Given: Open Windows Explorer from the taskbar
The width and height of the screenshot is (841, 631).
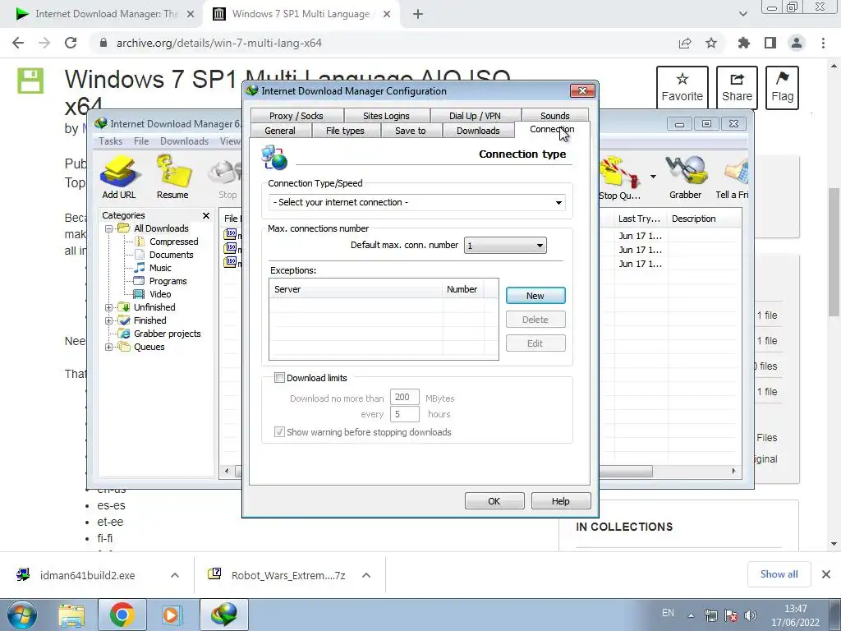Looking at the screenshot, I should point(71,615).
